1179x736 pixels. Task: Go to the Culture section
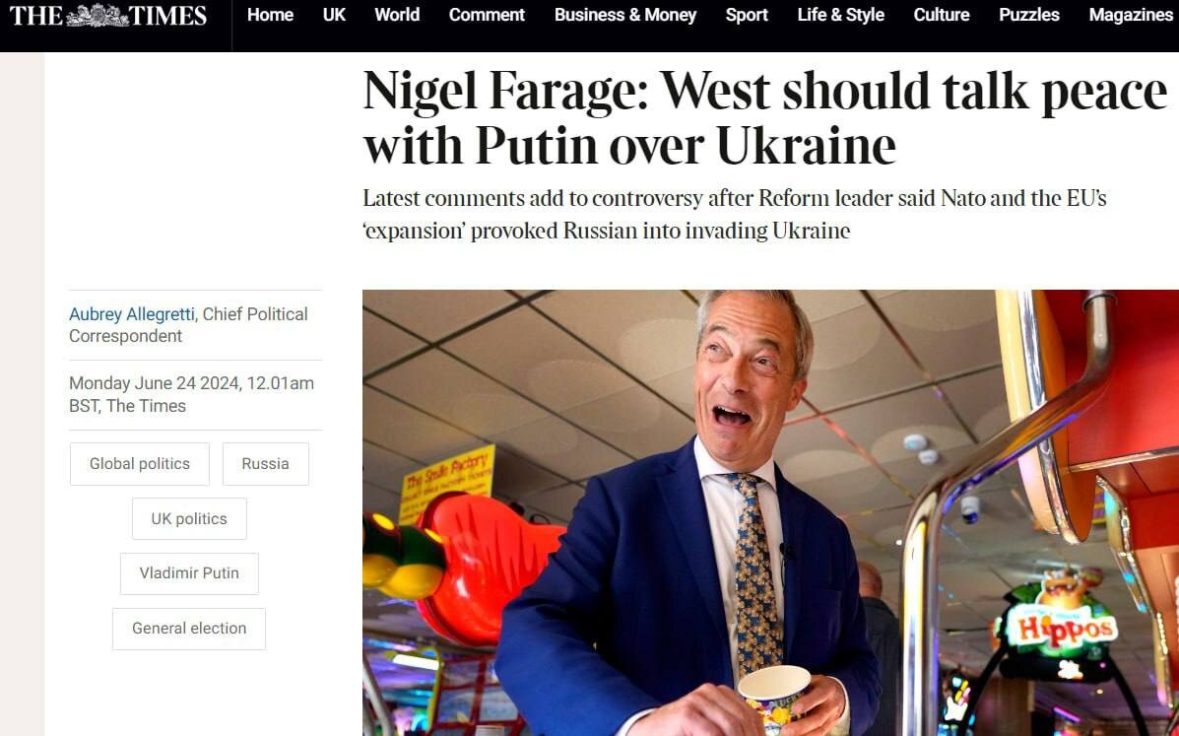942,15
